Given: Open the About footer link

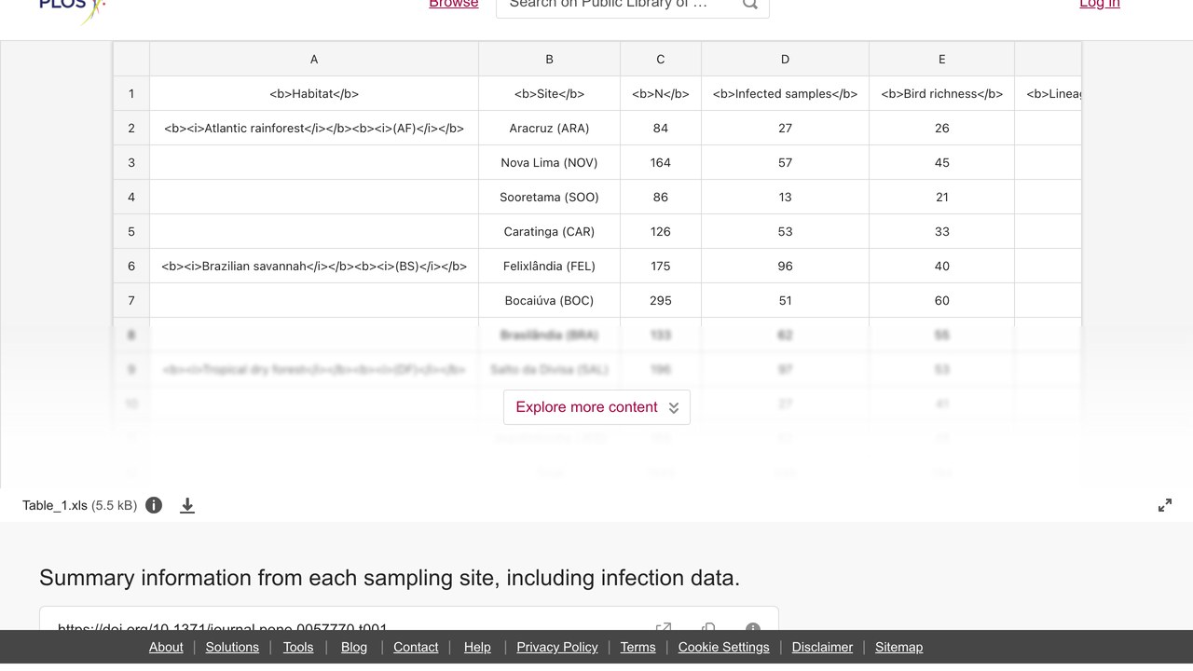Looking at the screenshot, I should (166, 647).
